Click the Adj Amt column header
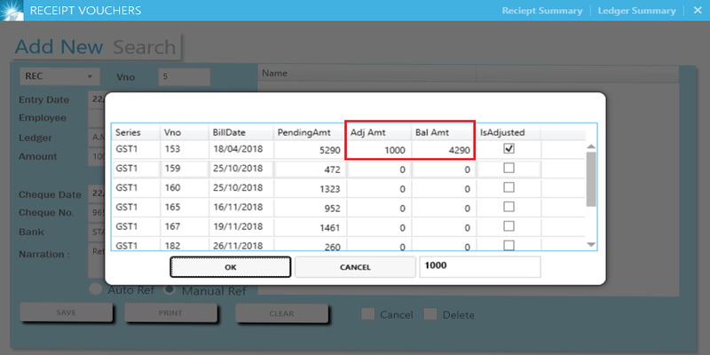This screenshot has width=710, height=355. tap(379, 132)
